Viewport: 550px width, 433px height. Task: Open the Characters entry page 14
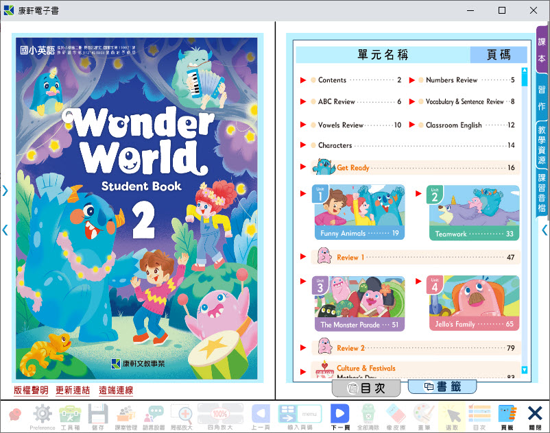point(413,145)
